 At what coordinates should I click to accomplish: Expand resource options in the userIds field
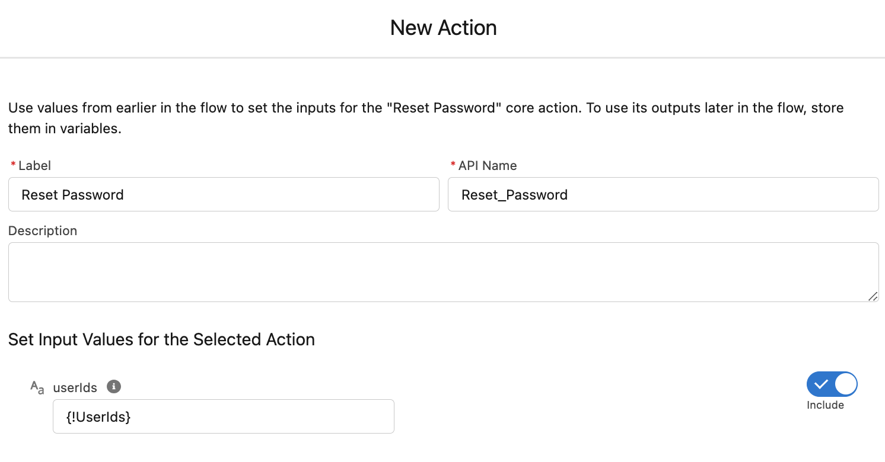(224, 416)
